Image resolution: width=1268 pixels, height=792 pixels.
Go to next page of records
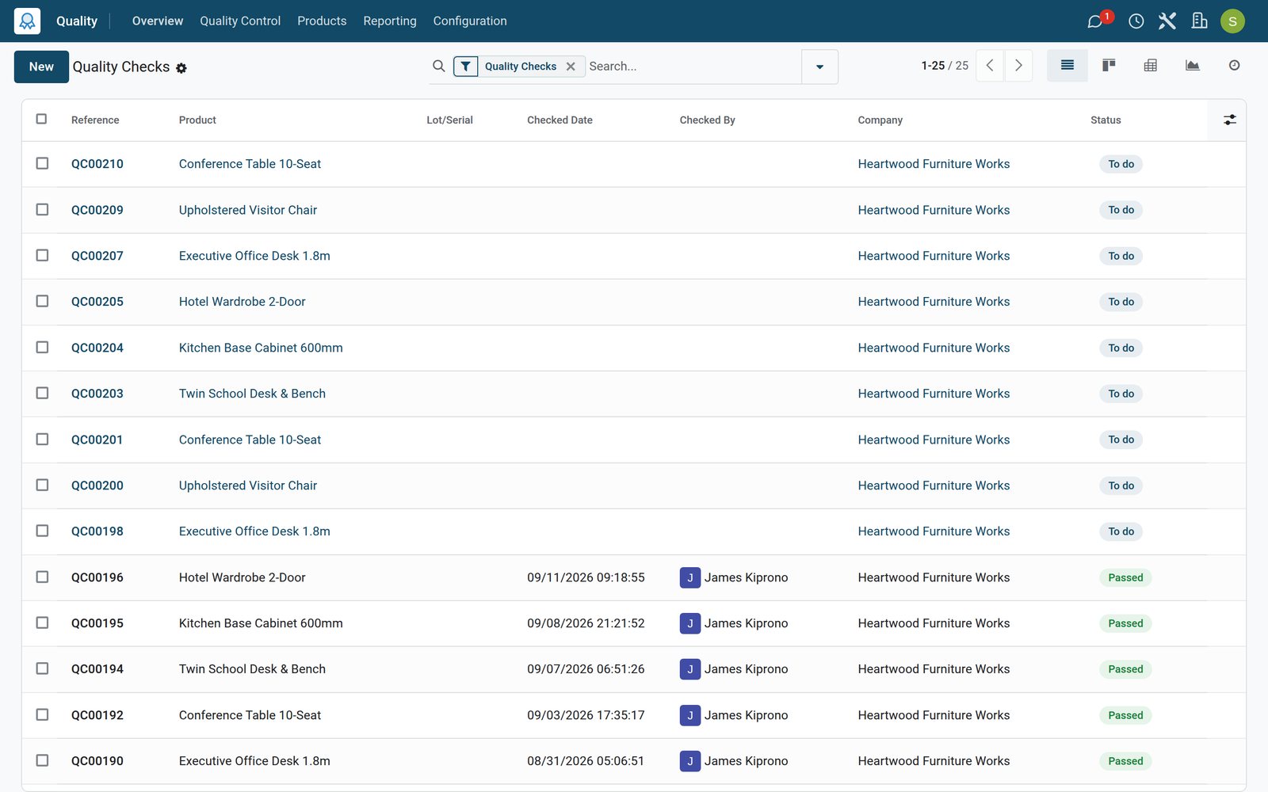[x=1018, y=66]
